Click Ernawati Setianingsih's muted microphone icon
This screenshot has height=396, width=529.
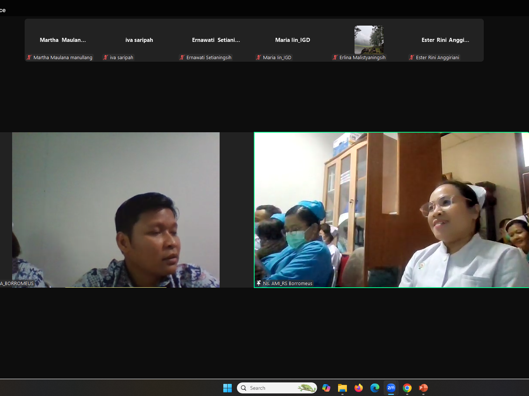[x=182, y=57]
